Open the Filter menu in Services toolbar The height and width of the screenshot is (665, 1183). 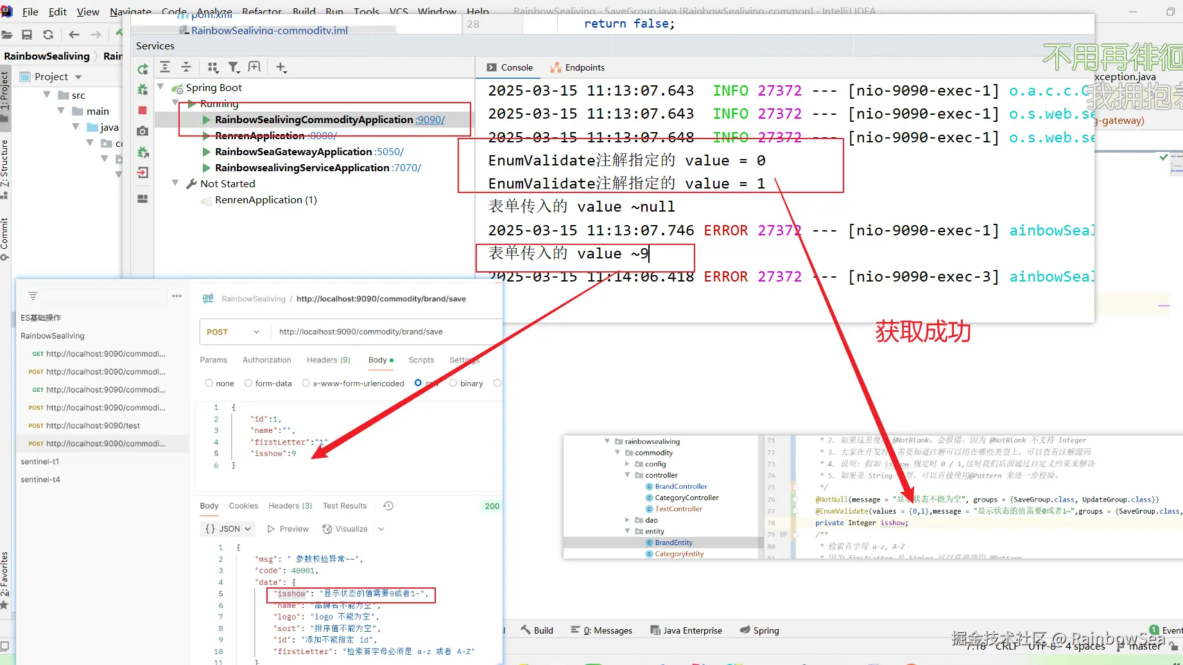click(234, 67)
